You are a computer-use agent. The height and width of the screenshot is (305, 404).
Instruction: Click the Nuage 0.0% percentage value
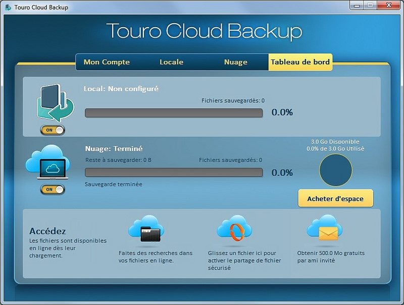(x=282, y=172)
